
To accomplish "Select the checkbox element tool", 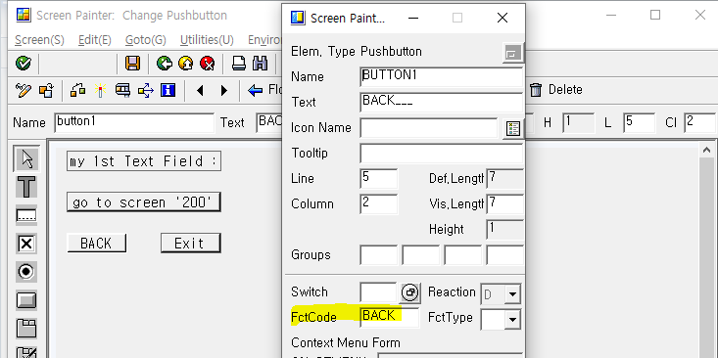I will pos(26,244).
